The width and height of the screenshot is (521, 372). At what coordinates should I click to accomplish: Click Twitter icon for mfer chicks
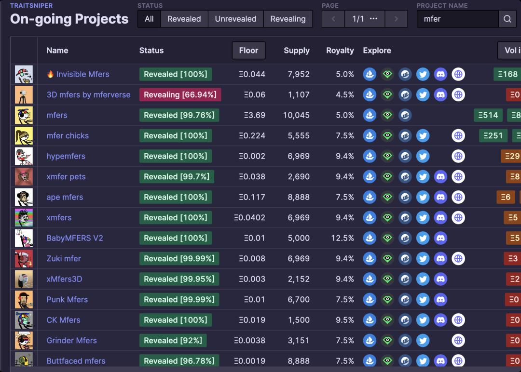pyautogui.click(x=423, y=136)
